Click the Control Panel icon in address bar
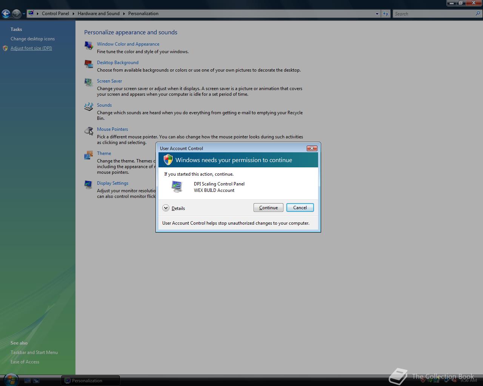483x386 pixels. pos(31,13)
